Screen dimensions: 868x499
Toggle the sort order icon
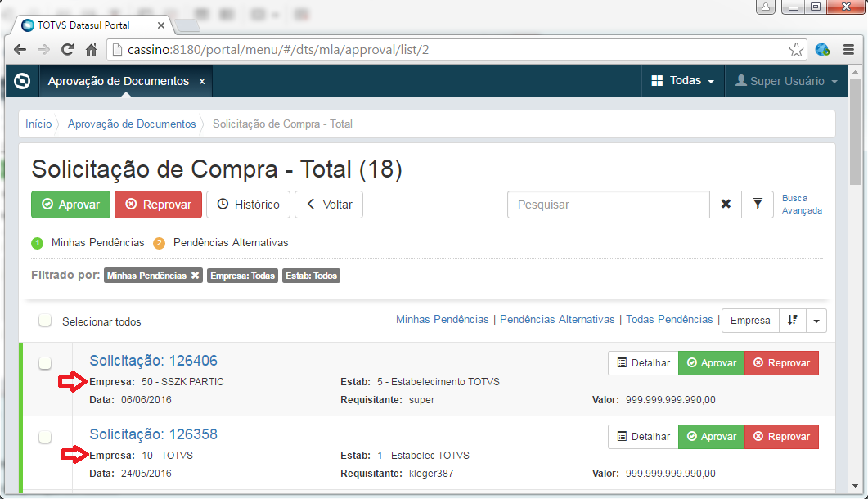click(x=793, y=320)
